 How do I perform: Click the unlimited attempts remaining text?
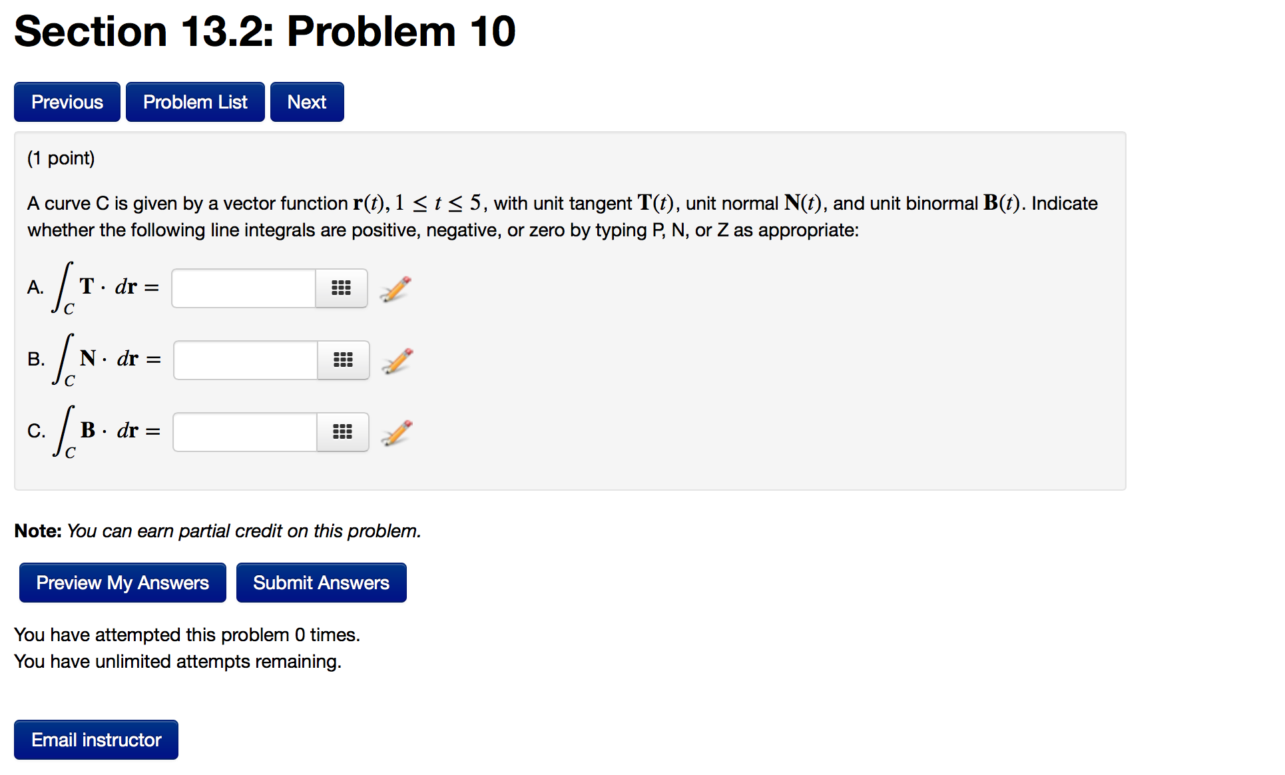click(178, 661)
